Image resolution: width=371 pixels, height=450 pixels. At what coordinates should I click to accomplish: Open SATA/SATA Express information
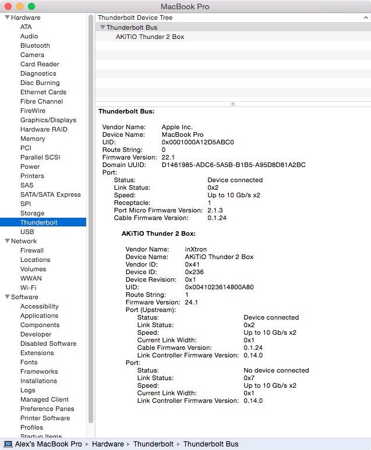pos(51,194)
